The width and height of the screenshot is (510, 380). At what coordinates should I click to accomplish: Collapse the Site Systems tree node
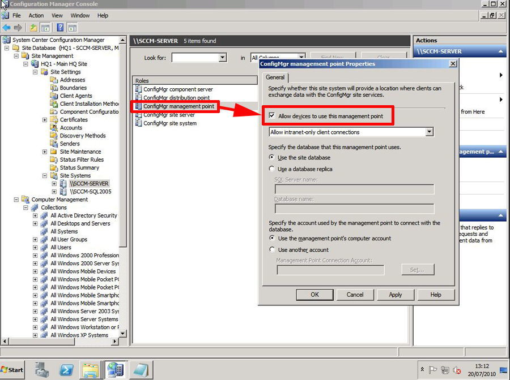tap(45, 175)
